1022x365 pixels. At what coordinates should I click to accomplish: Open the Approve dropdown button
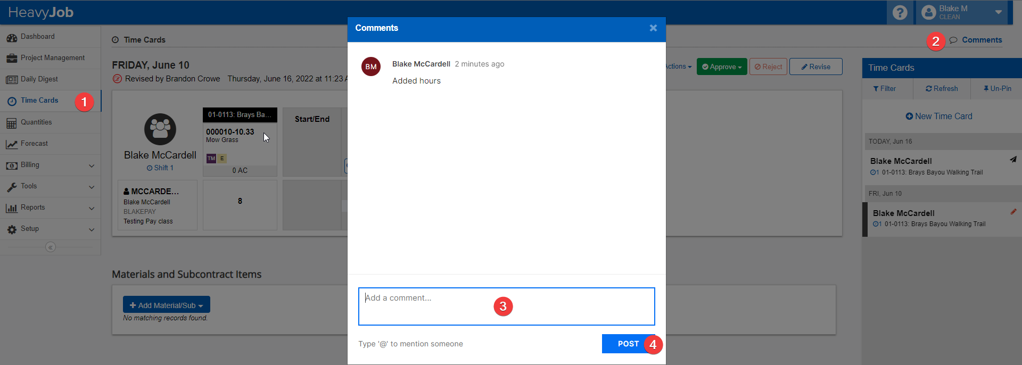pos(721,67)
